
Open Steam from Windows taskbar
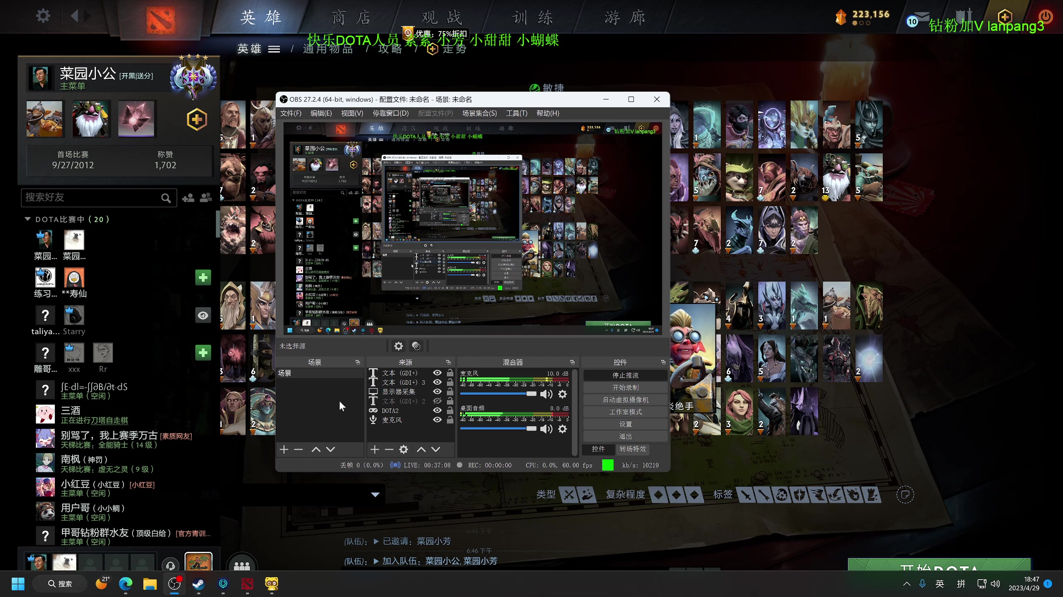[x=198, y=584]
